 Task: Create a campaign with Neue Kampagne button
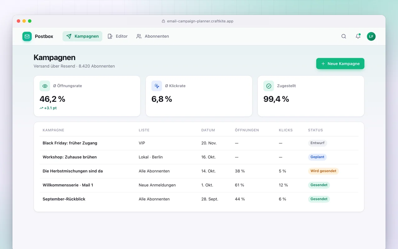click(340, 63)
